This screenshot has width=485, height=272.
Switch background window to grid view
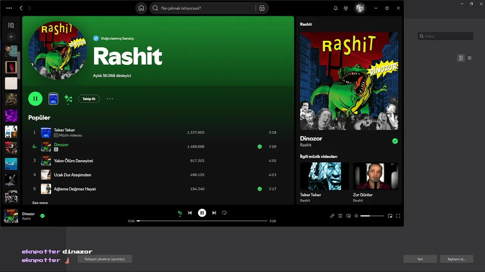coord(461,58)
